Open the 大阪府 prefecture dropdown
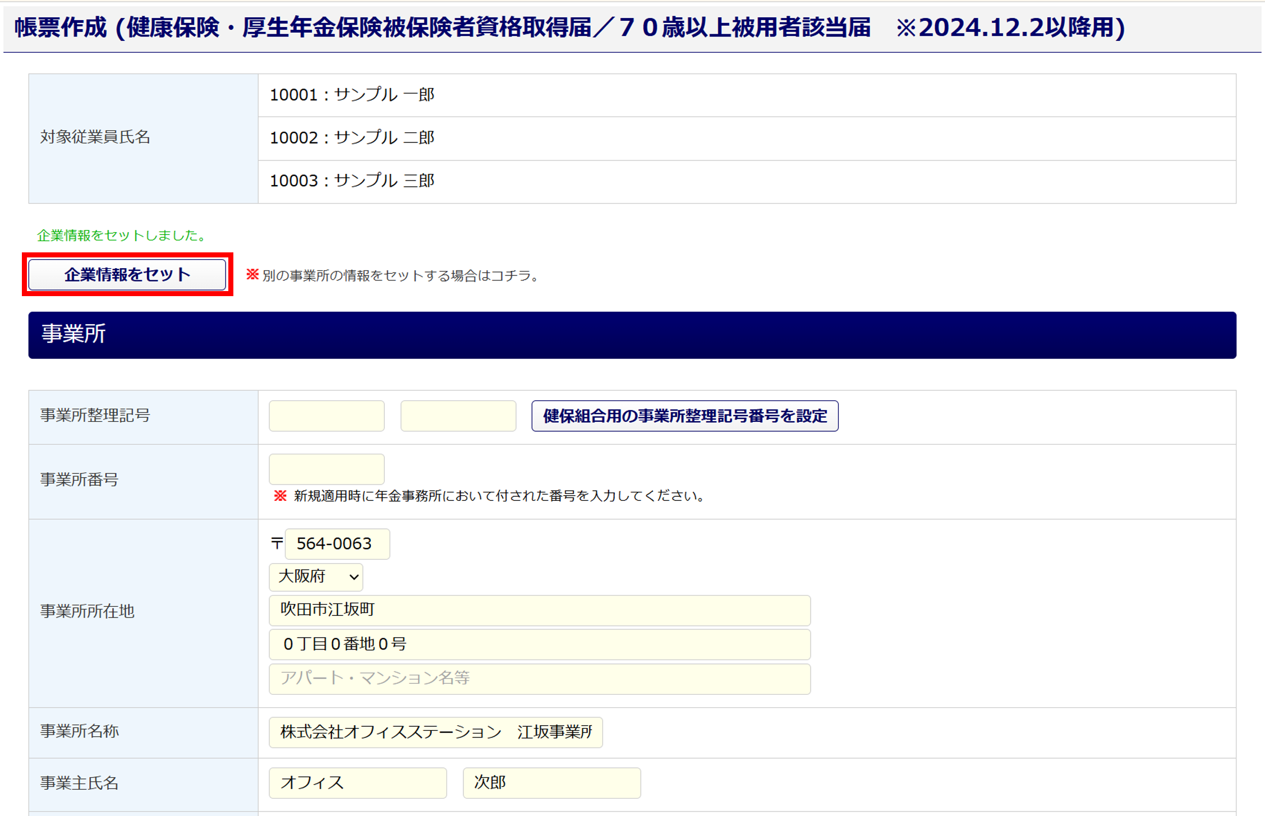 [316, 577]
